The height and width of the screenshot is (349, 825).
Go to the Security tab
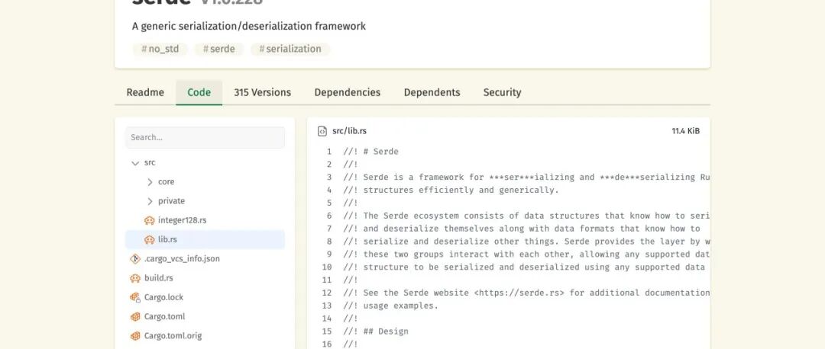pyautogui.click(x=502, y=92)
